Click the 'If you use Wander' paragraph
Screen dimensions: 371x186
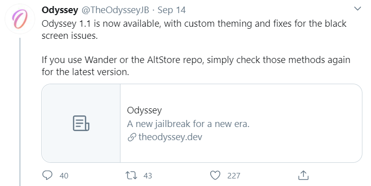pos(196,66)
